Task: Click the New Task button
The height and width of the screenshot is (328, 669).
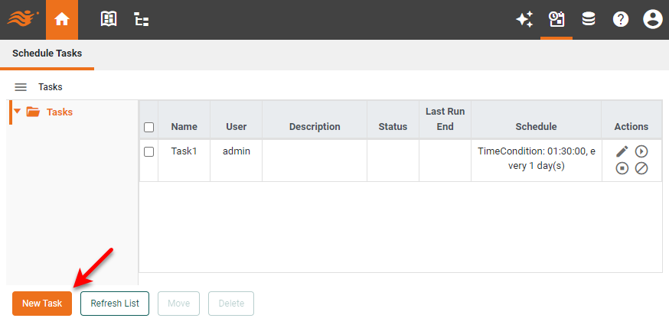Action: [42, 304]
